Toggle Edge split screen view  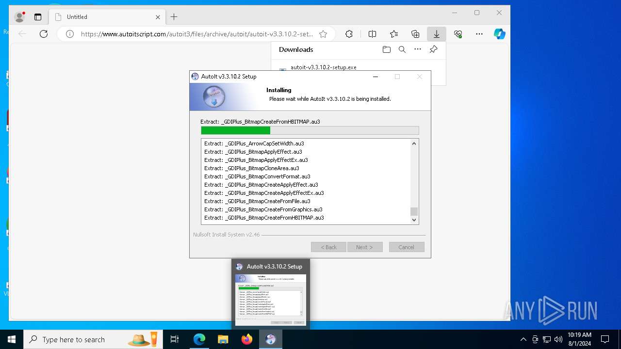[372, 34]
